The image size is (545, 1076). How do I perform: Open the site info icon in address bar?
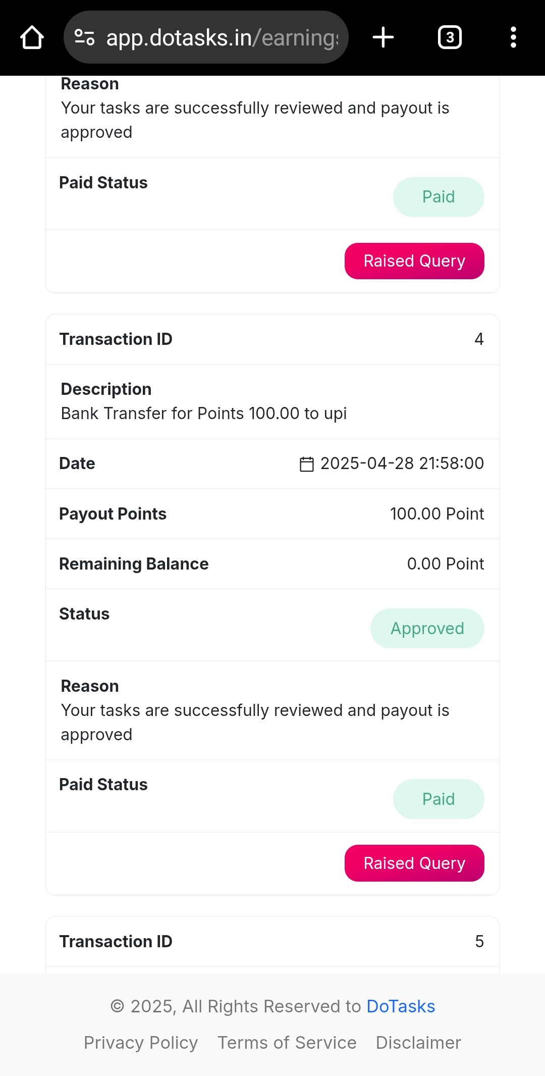click(x=84, y=37)
